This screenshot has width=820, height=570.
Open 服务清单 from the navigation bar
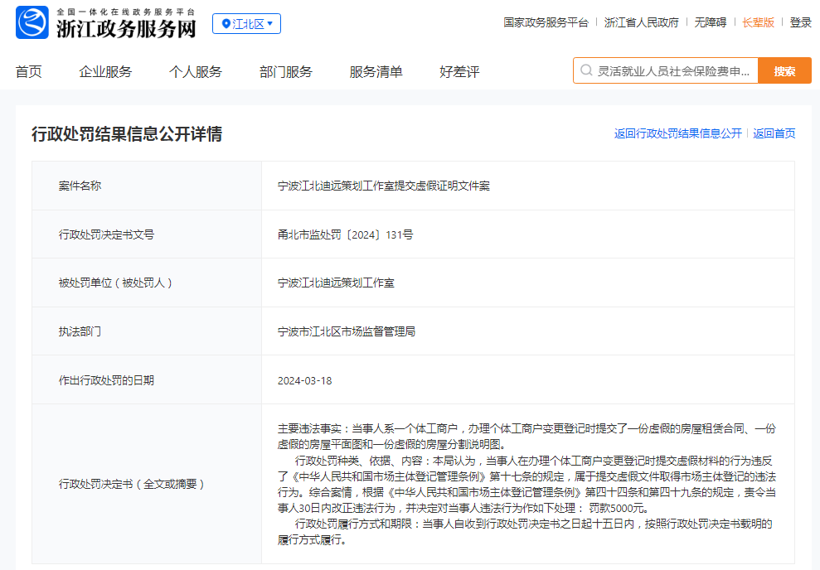pyautogui.click(x=376, y=72)
